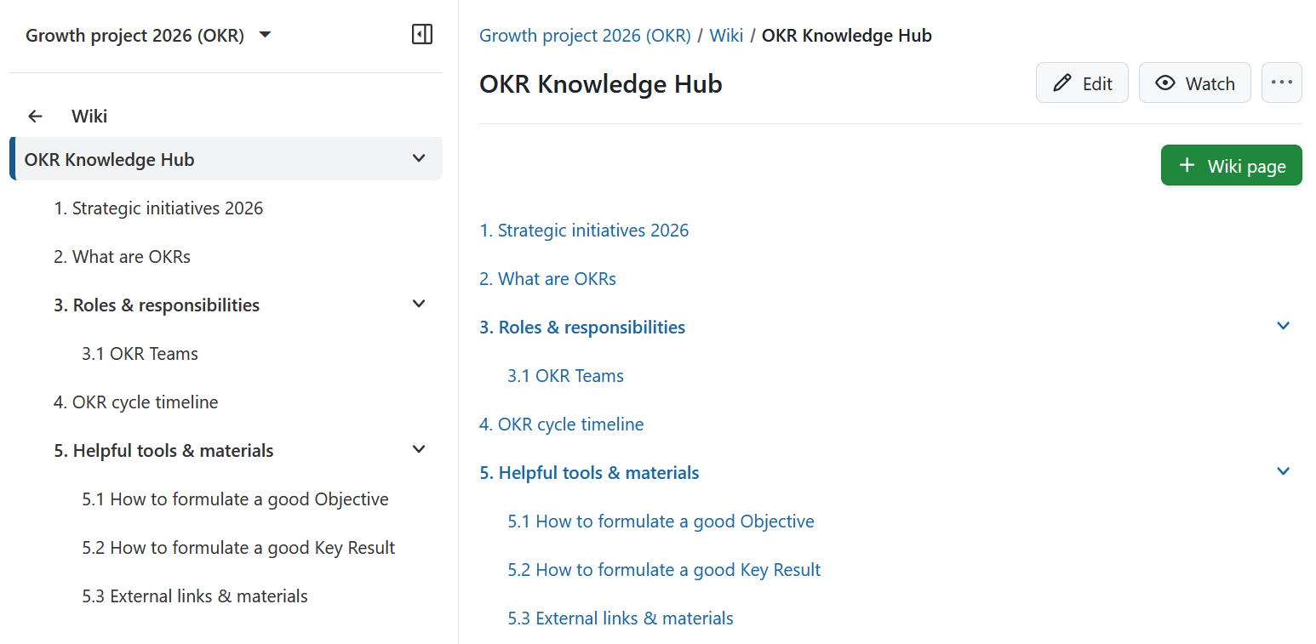Screen dimensions: 1316x644
Task: Open 1. Strategic initiatives 2026 page link
Action: coord(584,230)
